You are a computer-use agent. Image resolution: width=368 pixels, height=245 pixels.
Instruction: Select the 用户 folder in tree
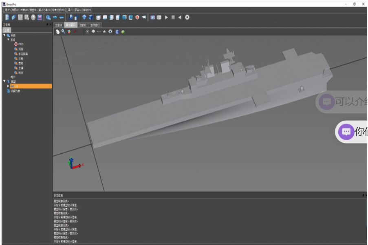[x=13, y=77]
